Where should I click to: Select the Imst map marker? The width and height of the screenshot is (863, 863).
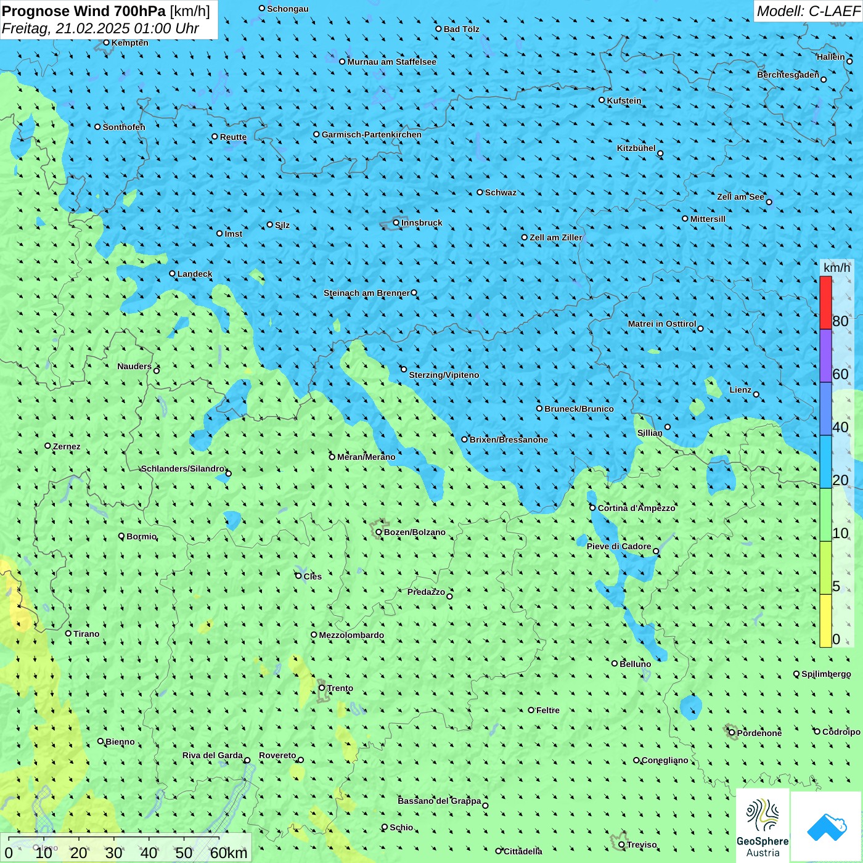click(x=219, y=234)
